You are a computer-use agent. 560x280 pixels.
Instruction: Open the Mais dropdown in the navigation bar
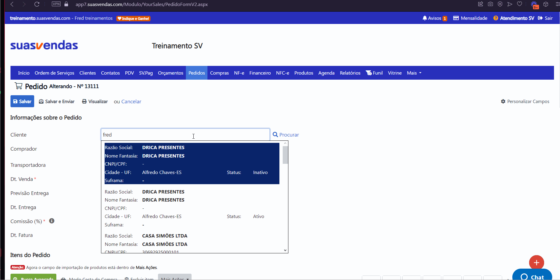click(x=414, y=73)
